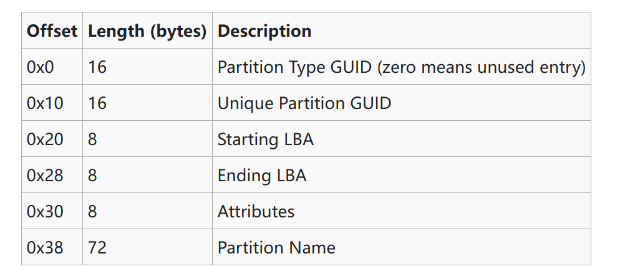Select the 0x30 offset cell
Viewport: 620px width, 279px height.
45,211
